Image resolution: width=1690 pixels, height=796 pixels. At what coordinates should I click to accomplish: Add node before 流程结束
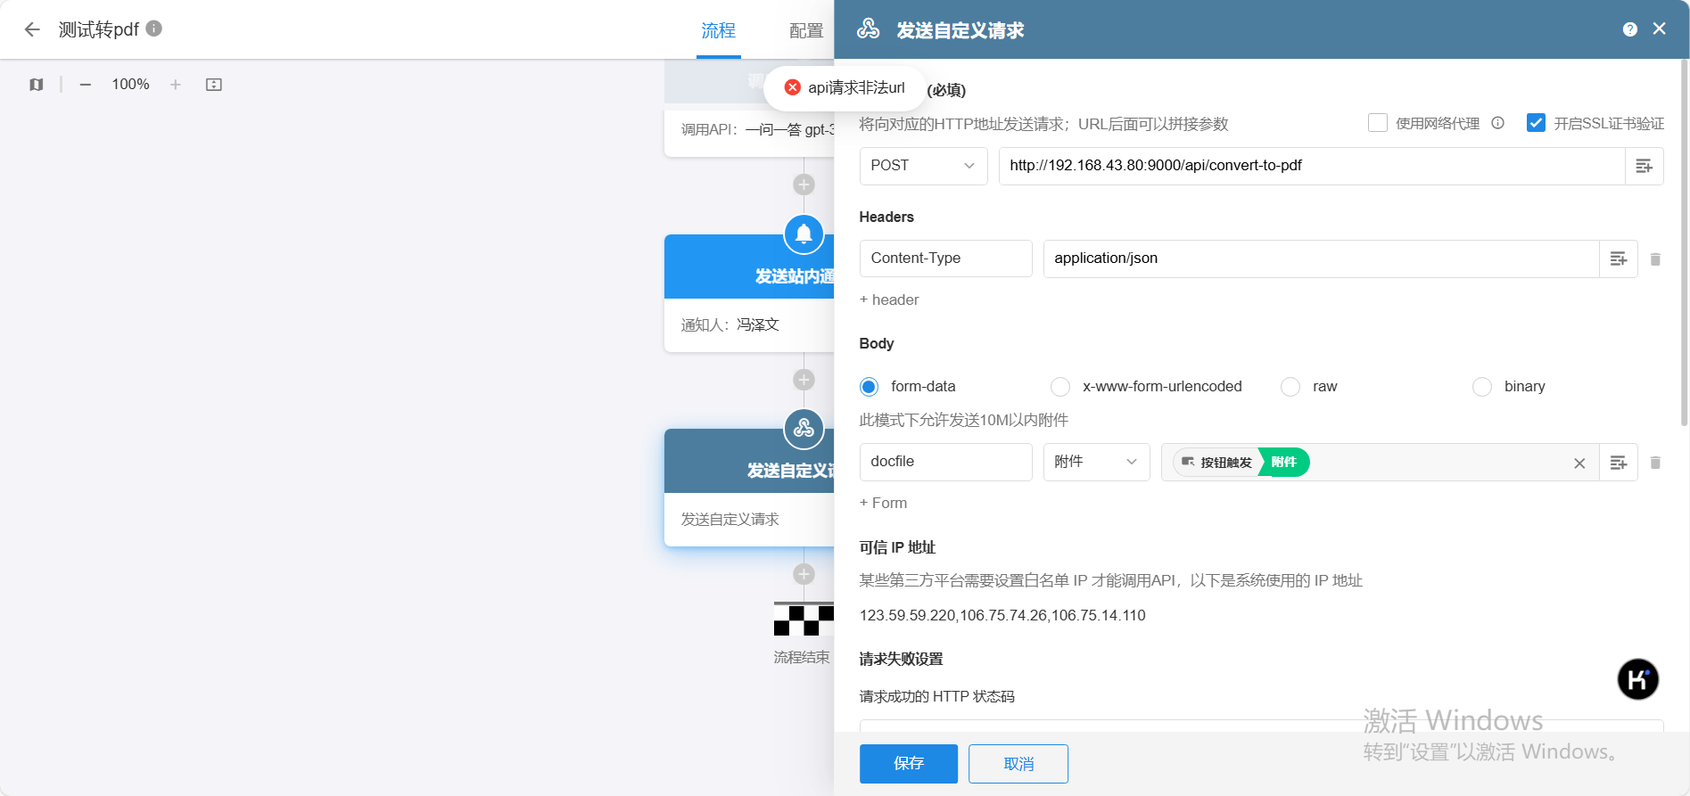pyautogui.click(x=804, y=574)
